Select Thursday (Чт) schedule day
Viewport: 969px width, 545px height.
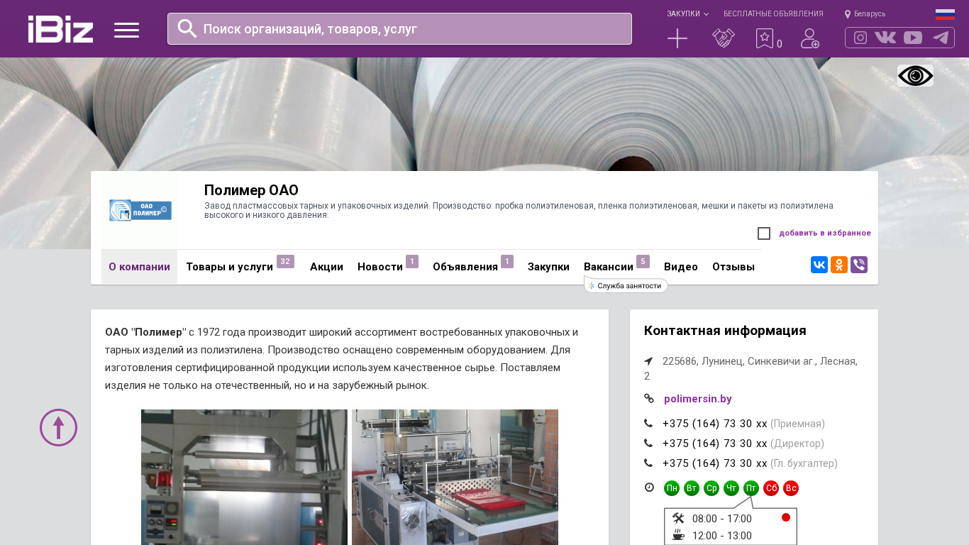[x=731, y=488]
